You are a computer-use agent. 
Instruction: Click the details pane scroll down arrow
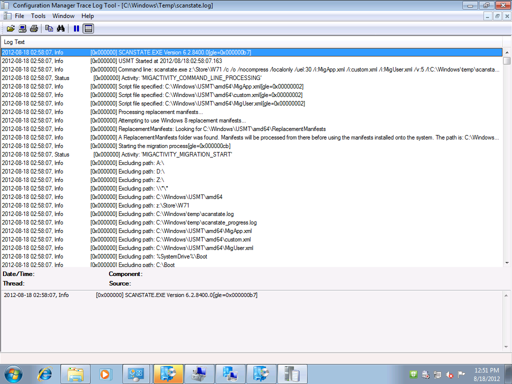click(506, 347)
